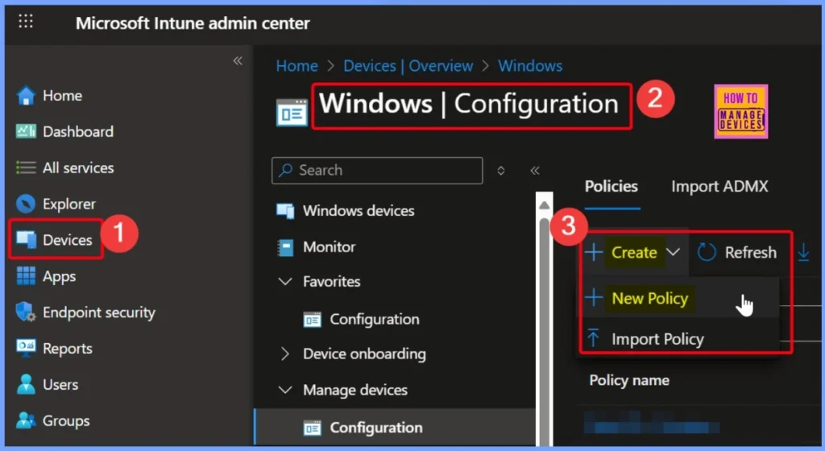The width and height of the screenshot is (825, 451).
Task: Click the Windows devices icon
Action: [285, 211]
